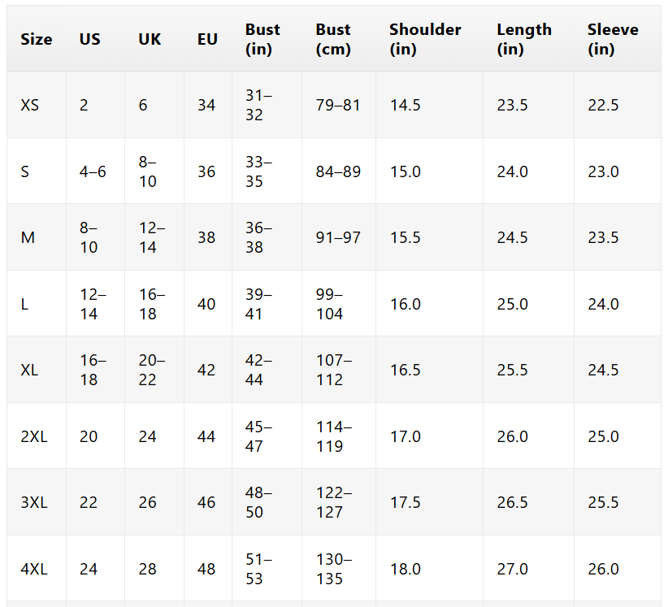
Task: Click the Sleeve (in) column header
Action: point(618,39)
